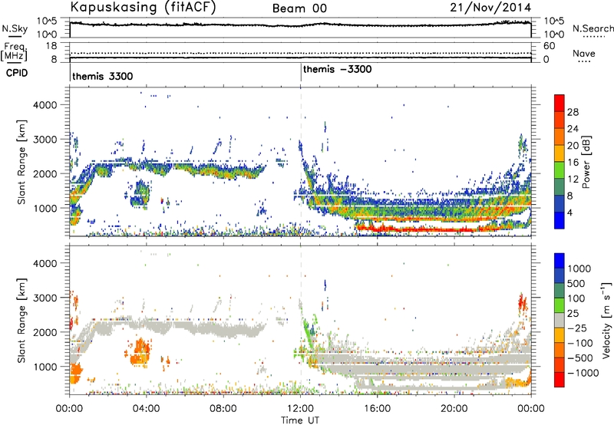
Task: Click the Velocity [m s-1] colorbar label
Action: 606,320
